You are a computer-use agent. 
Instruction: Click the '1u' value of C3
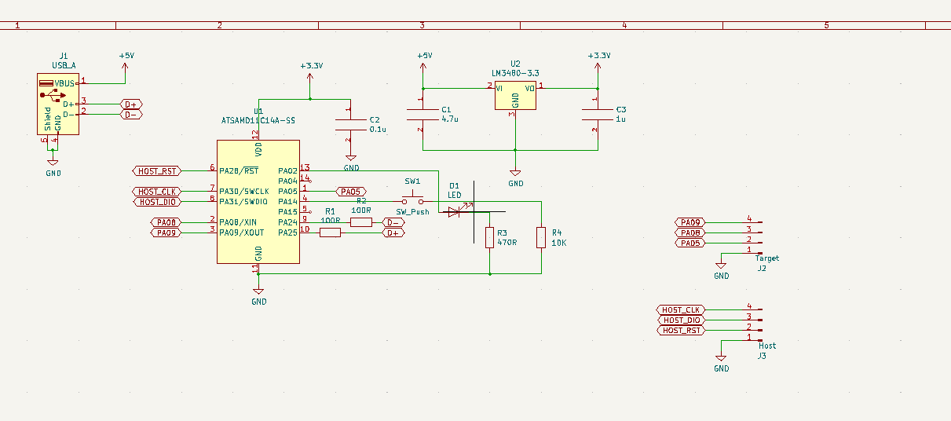click(x=620, y=119)
